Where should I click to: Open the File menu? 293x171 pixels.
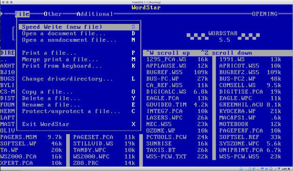(x=22, y=14)
